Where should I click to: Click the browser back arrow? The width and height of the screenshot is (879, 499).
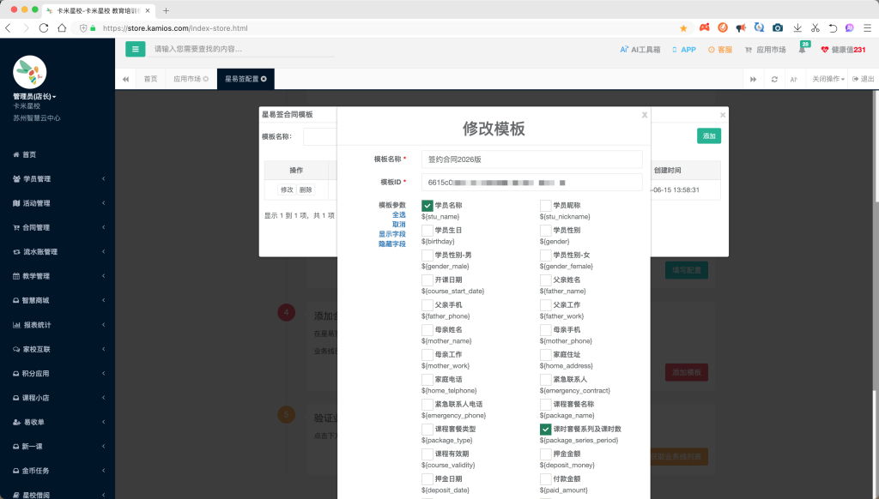click(x=8, y=28)
